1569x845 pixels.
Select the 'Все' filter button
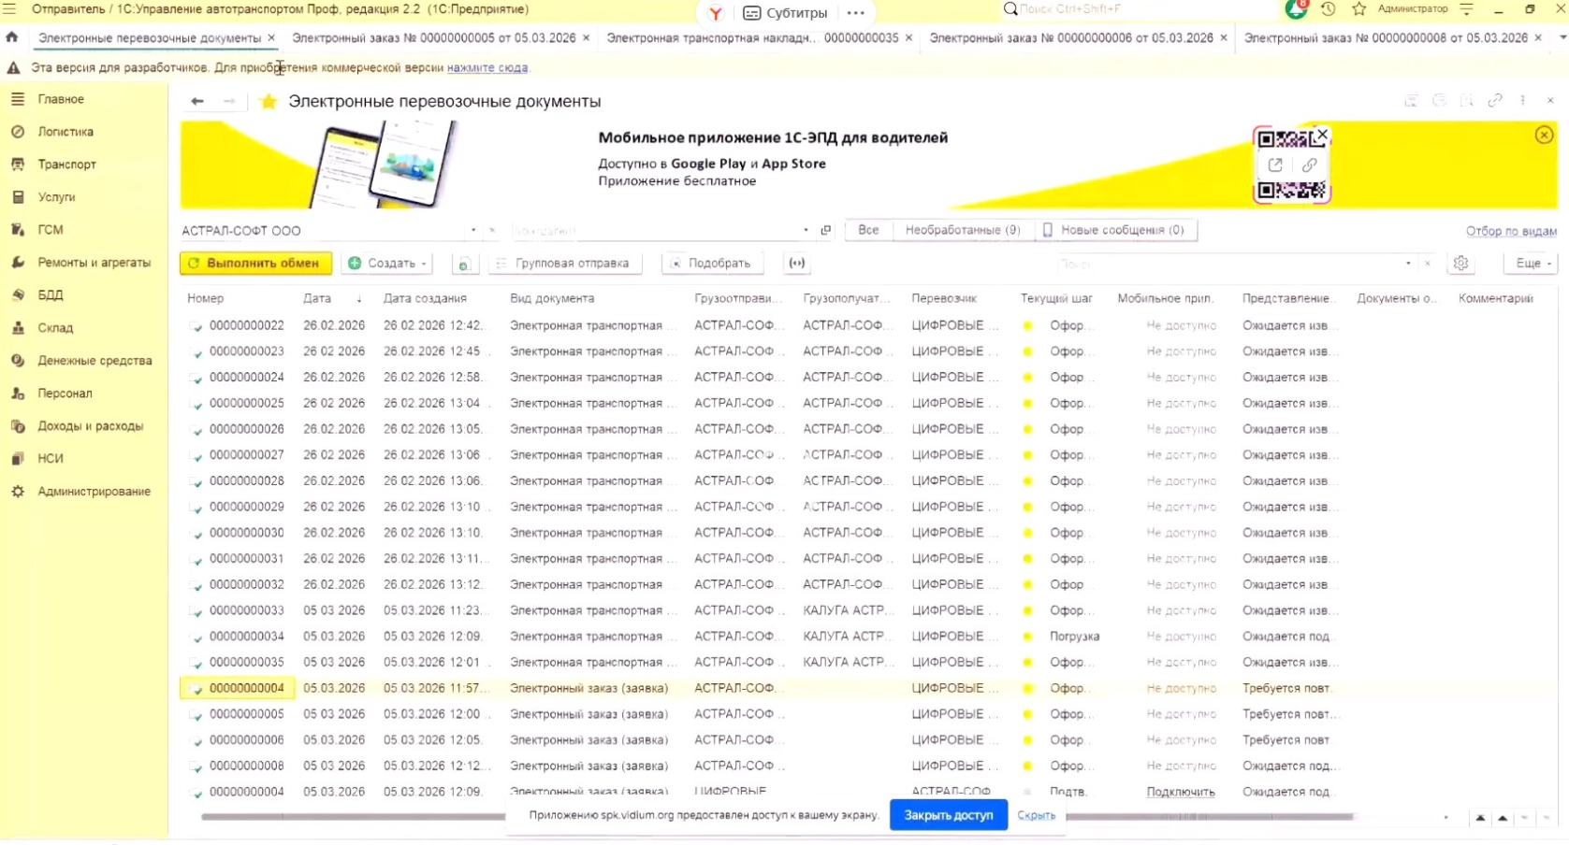coord(868,230)
